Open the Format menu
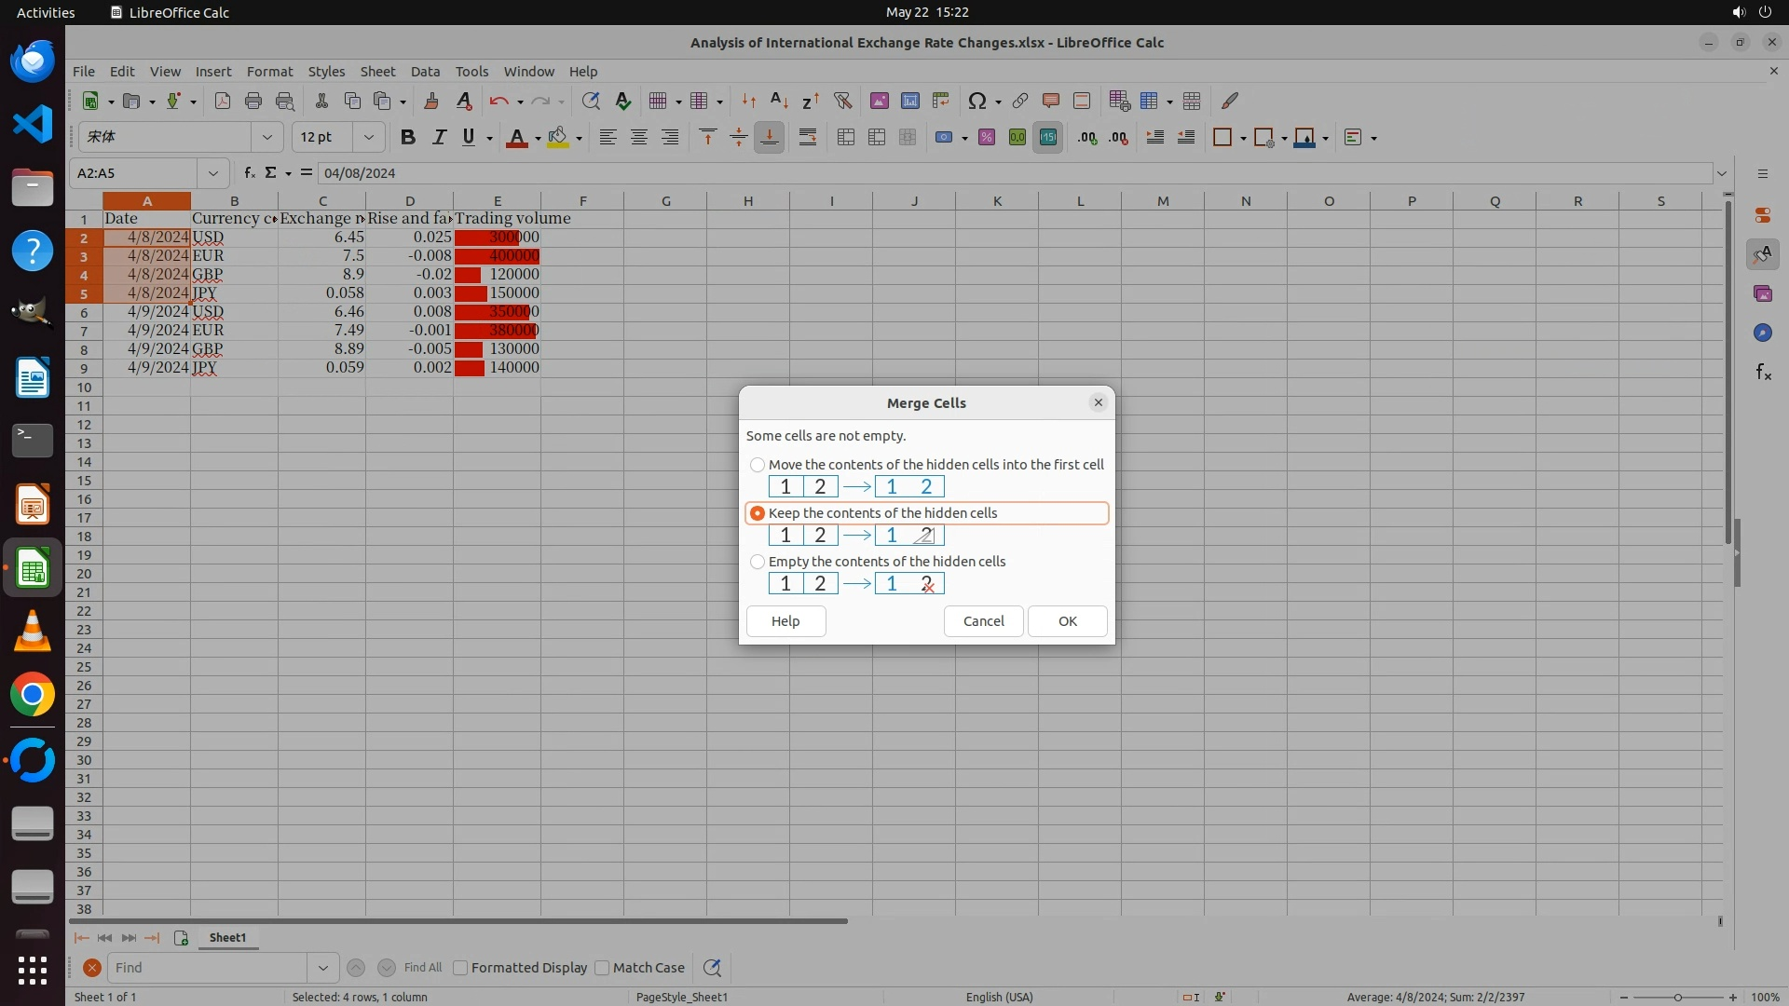This screenshot has height=1006, width=1789. pyautogui.click(x=269, y=72)
